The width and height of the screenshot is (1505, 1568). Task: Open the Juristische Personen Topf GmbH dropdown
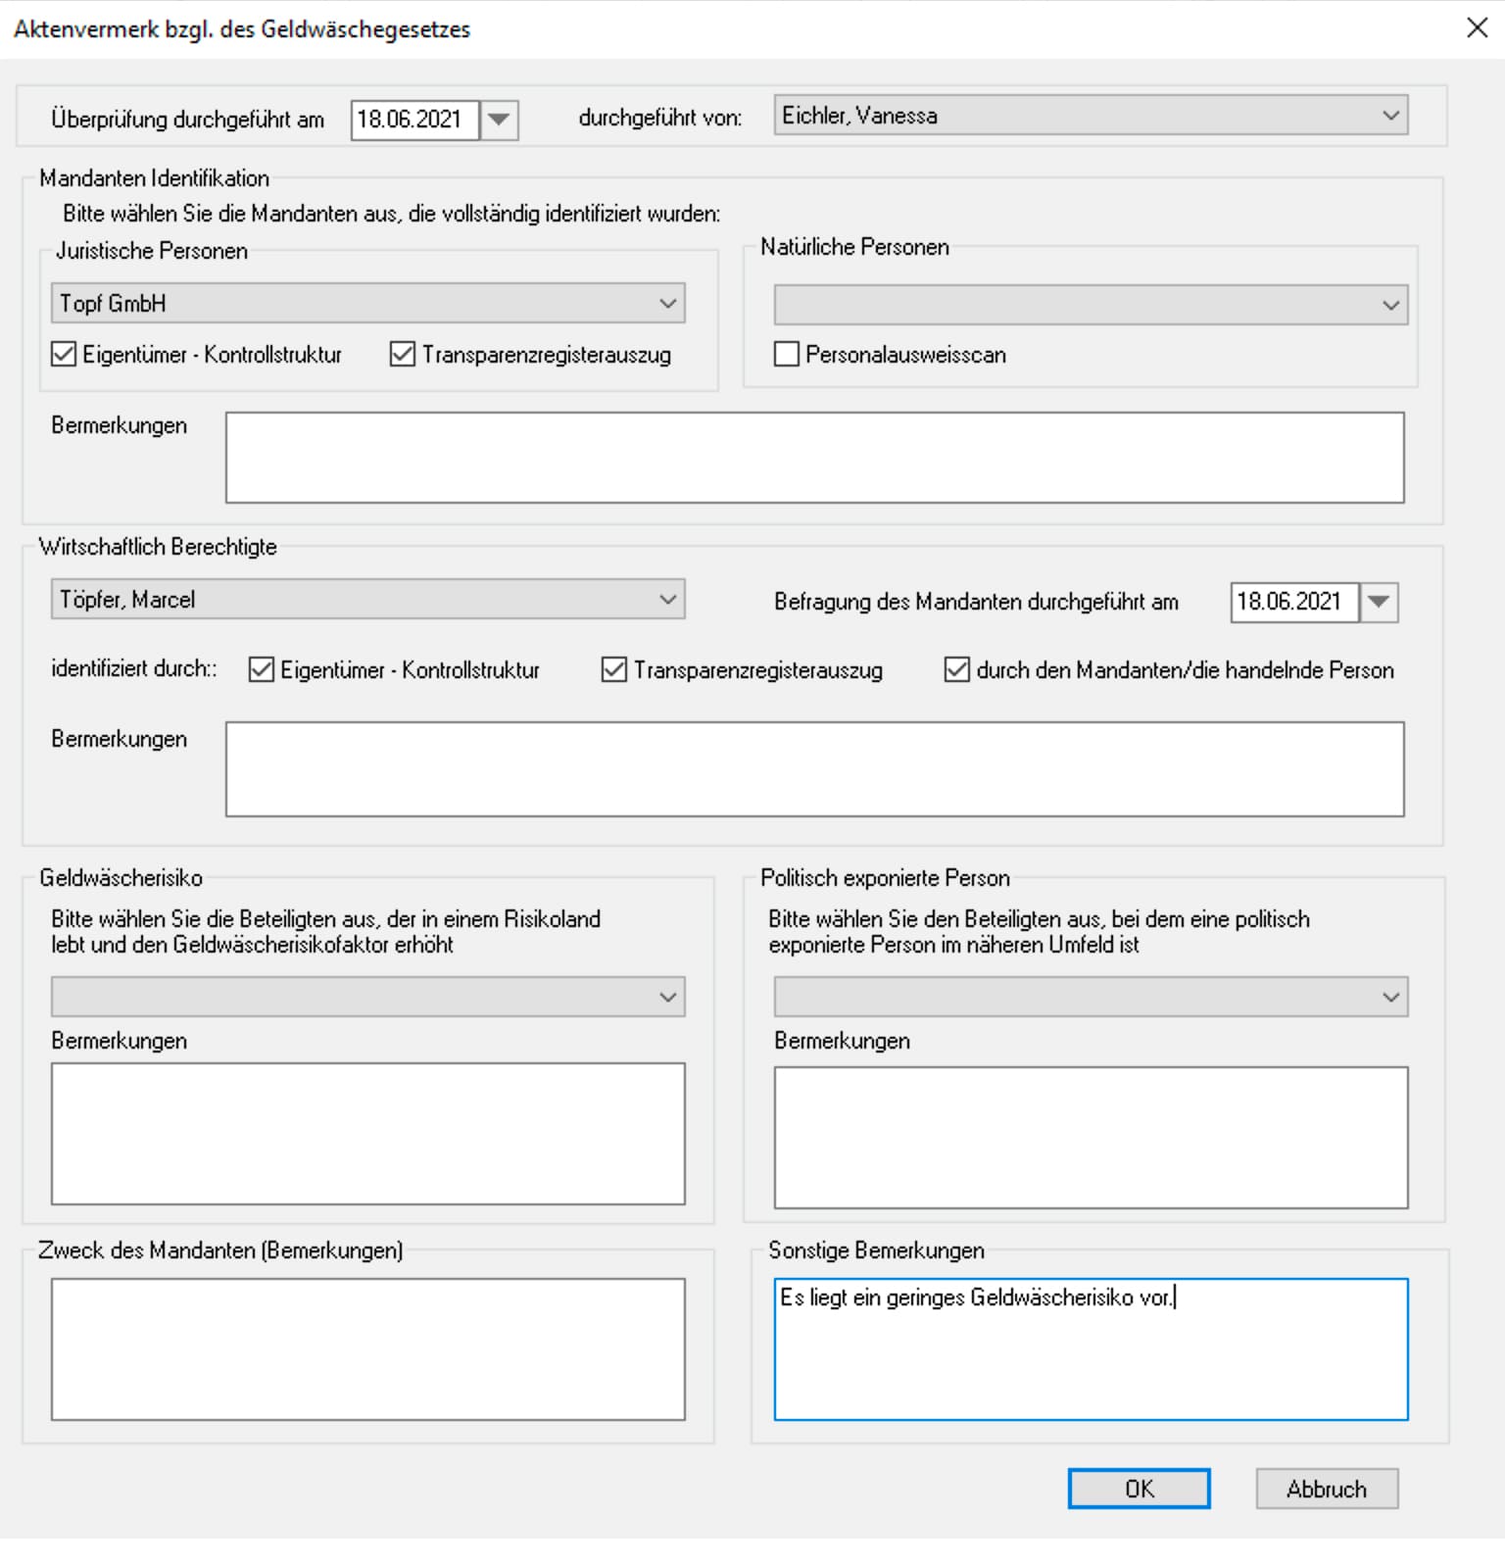click(667, 304)
